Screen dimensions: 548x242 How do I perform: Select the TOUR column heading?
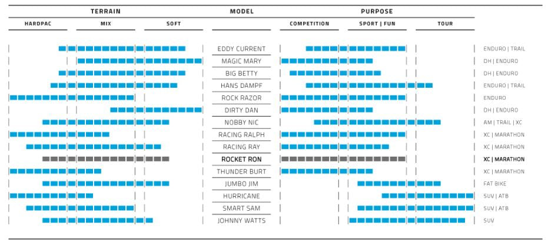coord(445,24)
